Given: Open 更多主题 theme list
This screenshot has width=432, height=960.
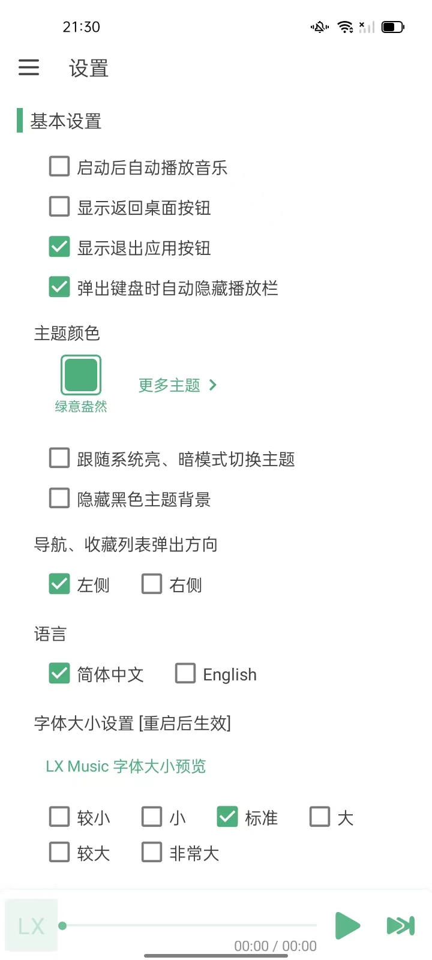Looking at the screenshot, I should pyautogui.click(x=177, y=385).
